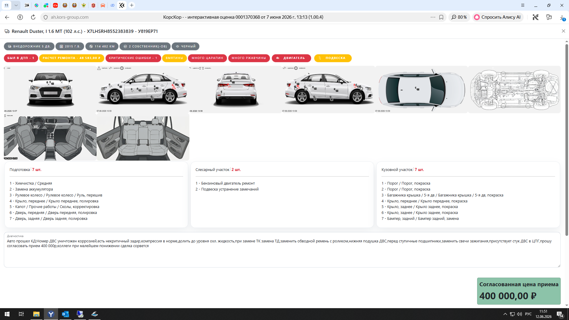Open the Kors extension icon
The image size is (569, 320).
click(x=536, y=17)
